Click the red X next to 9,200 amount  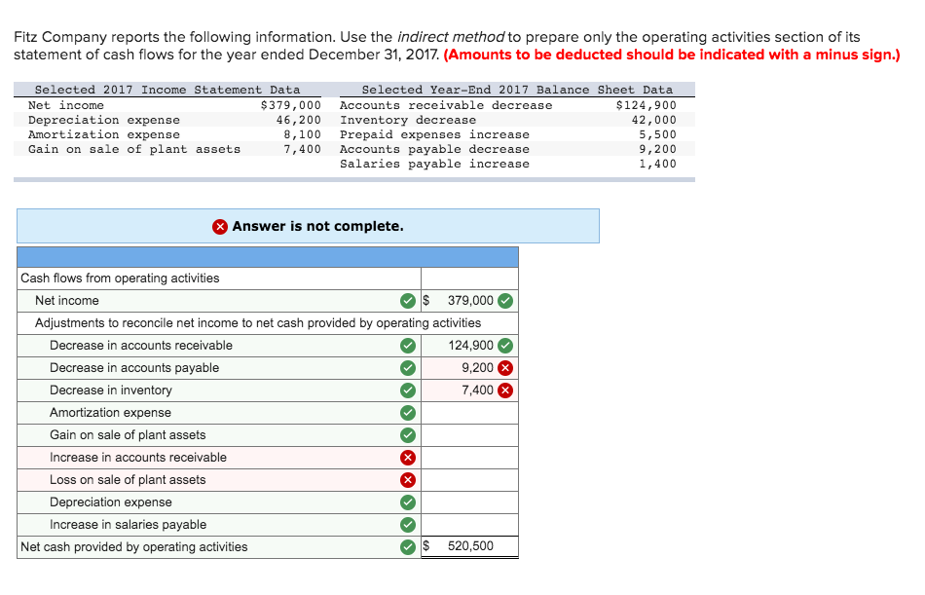pyautogui.click(x=504, y=367)
